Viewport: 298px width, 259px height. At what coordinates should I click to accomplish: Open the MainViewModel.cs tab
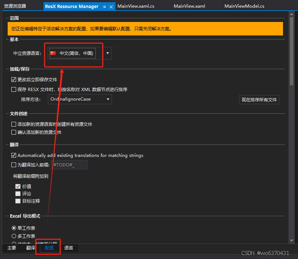click(x=244, y=6)
